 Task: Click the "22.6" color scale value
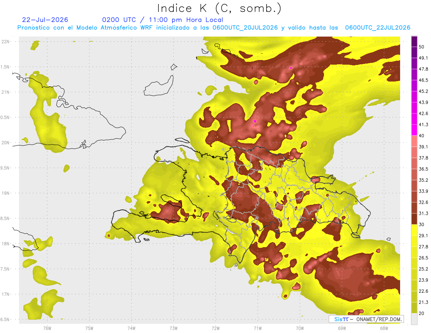coord(423,291)
